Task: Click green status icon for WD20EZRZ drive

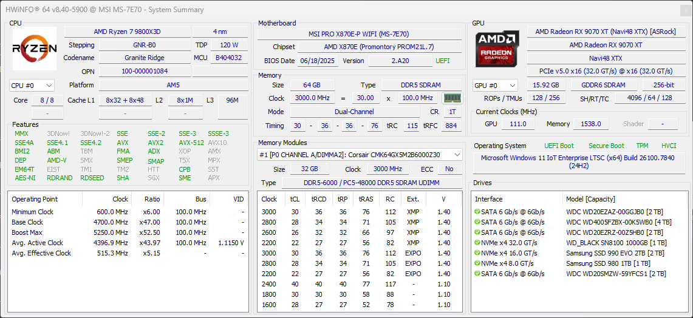Action: [477, 232]
